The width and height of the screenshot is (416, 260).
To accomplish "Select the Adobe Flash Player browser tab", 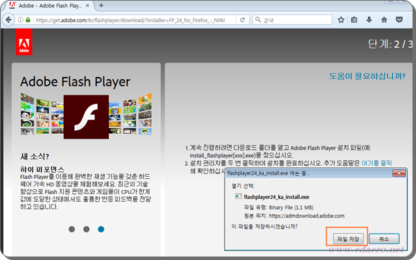I will [x=49, y=6].
